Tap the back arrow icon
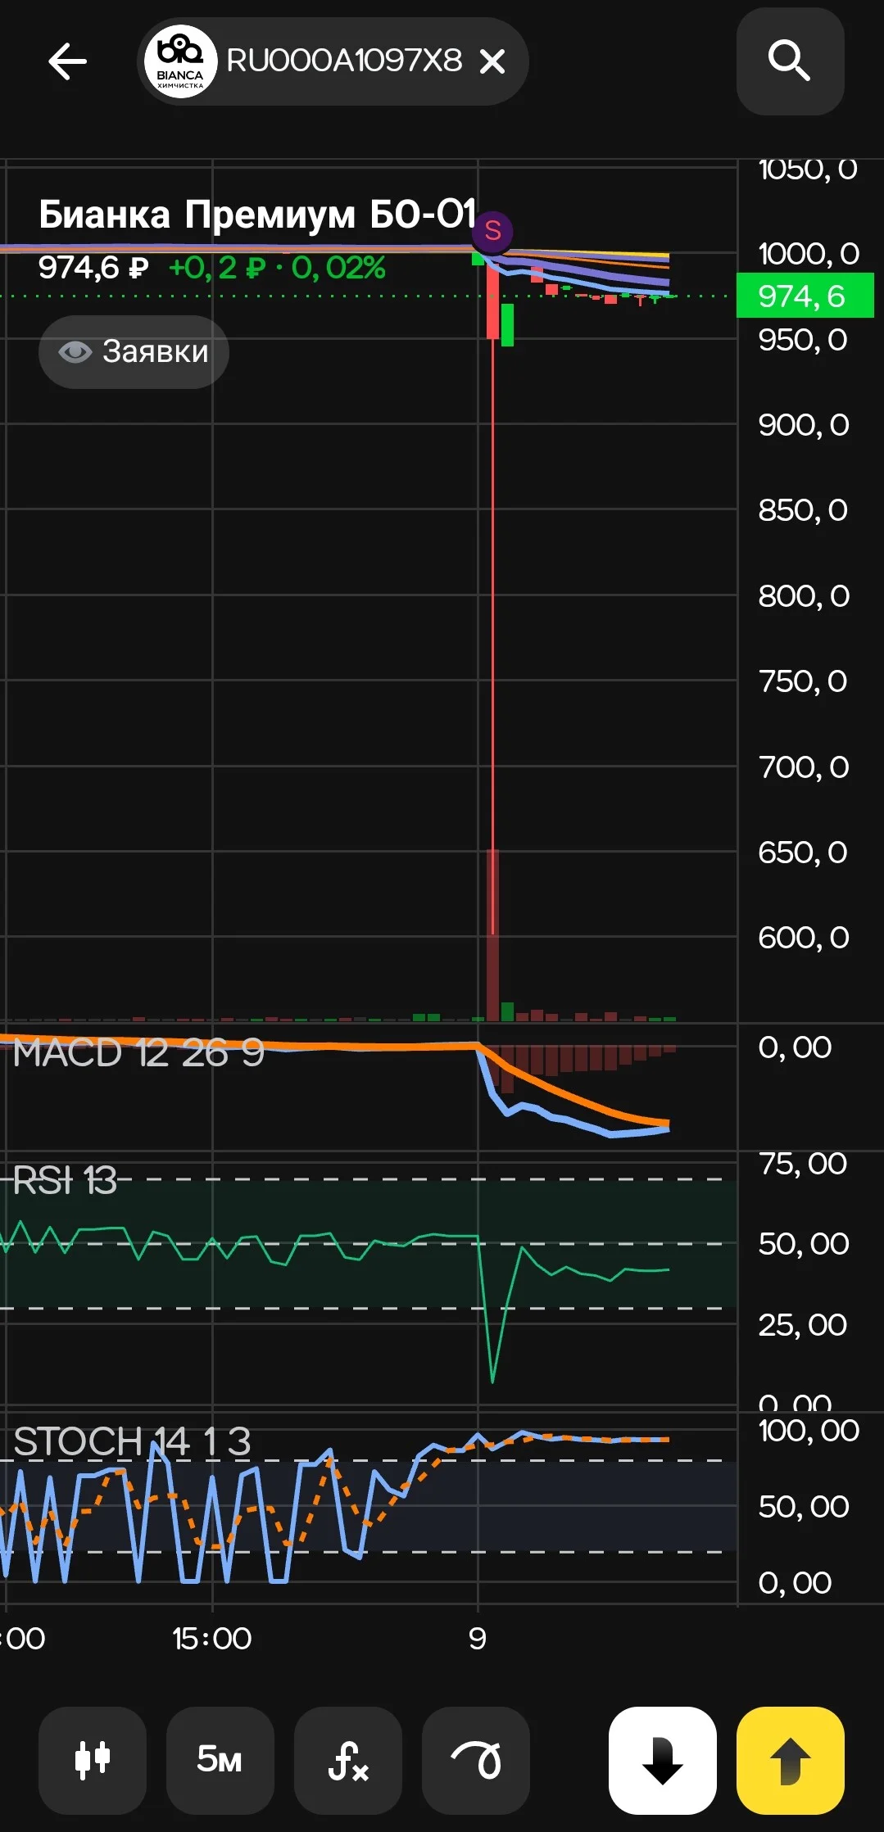The width and height of the screenshot is (884, 1832). tap(67, 61)
